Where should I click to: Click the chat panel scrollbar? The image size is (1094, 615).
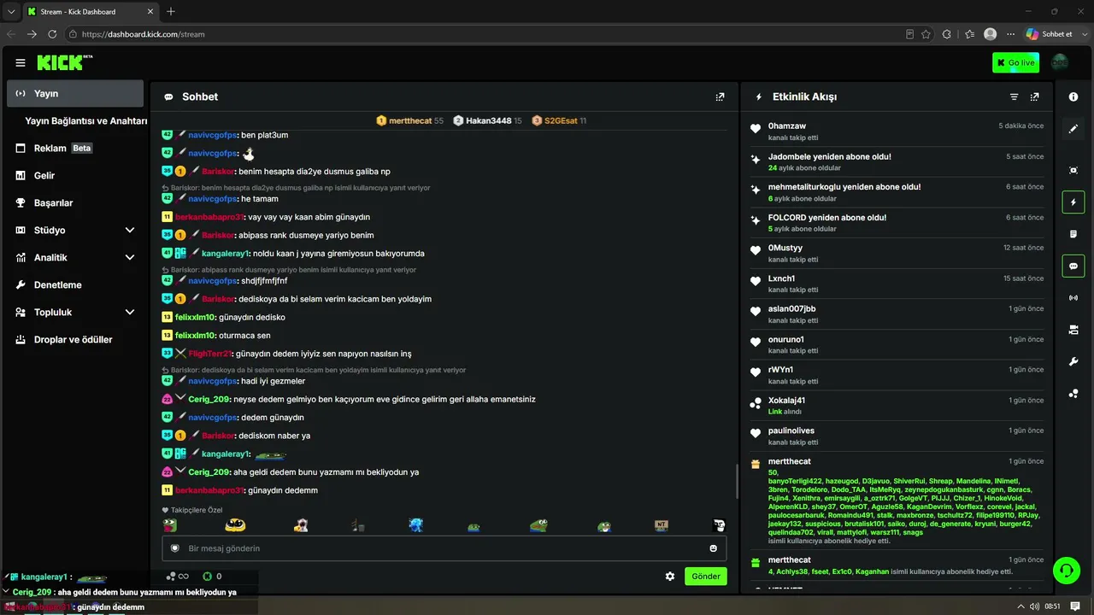point(737,482)
